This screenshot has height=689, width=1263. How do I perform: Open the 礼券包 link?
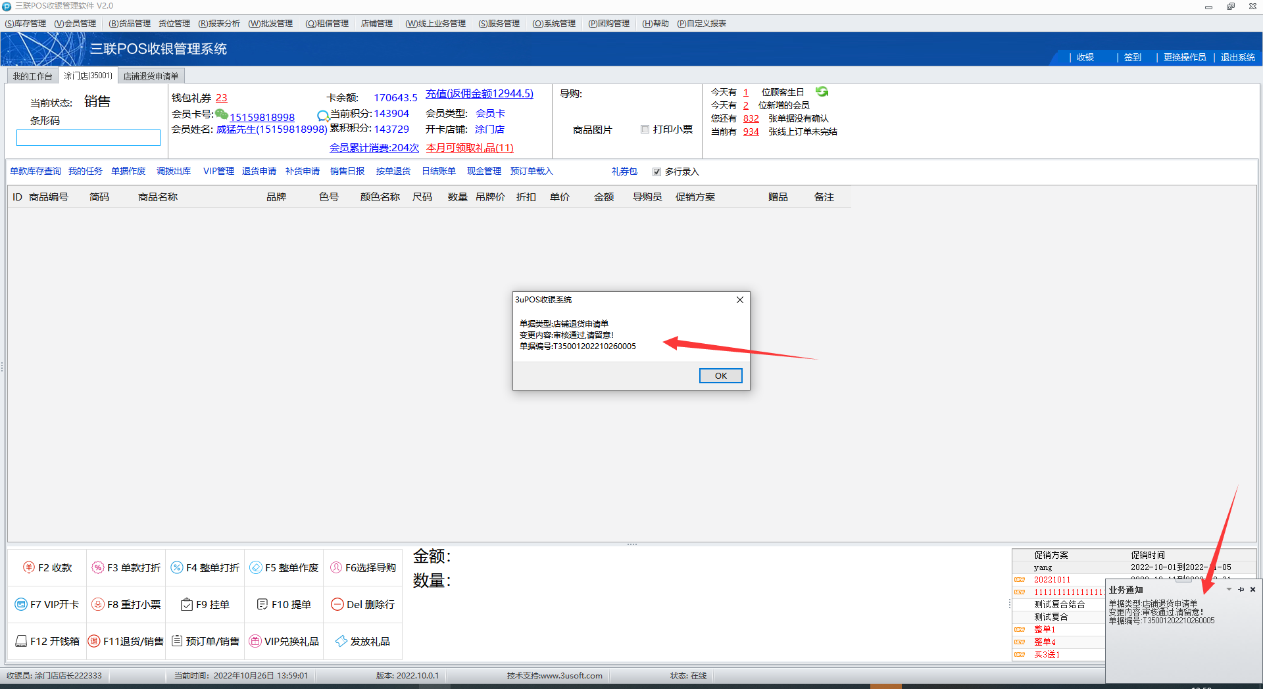coord(624,171)
